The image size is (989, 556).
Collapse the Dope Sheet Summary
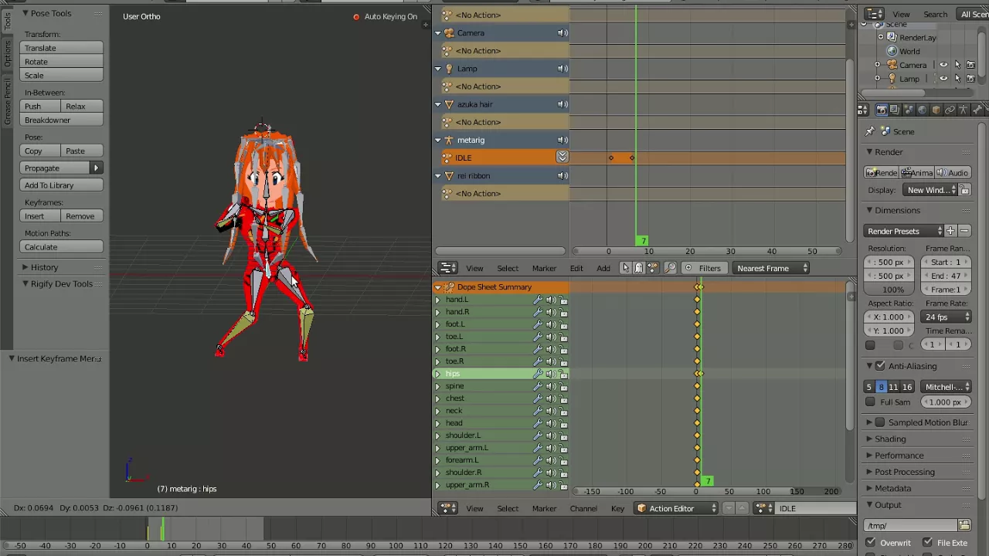tap(438, 287)
